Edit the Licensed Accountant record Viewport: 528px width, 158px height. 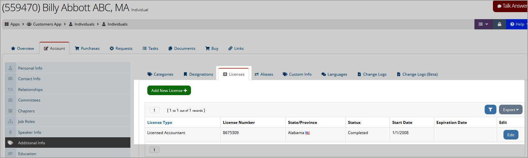click(511, 135)
